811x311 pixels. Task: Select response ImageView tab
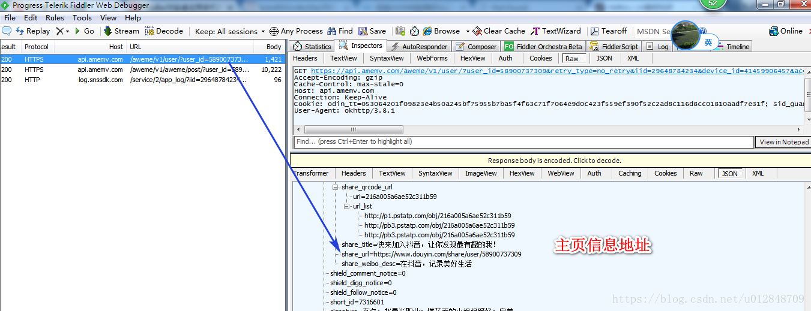[481, 173]
